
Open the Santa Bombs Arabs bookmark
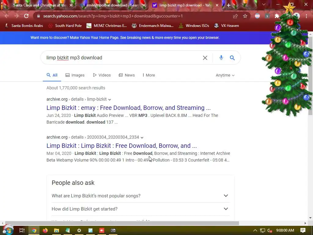(x=24, y=26)
